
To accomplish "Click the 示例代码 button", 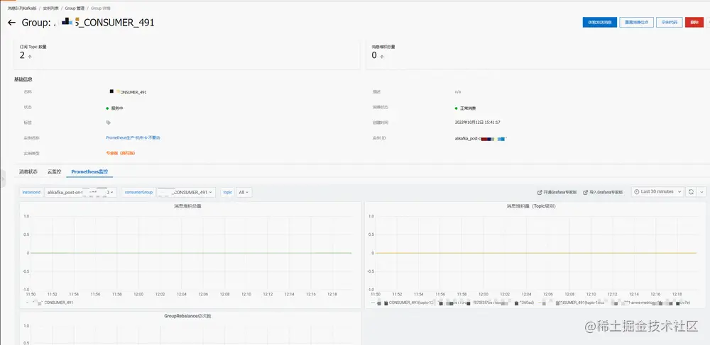I will (670, 22).
